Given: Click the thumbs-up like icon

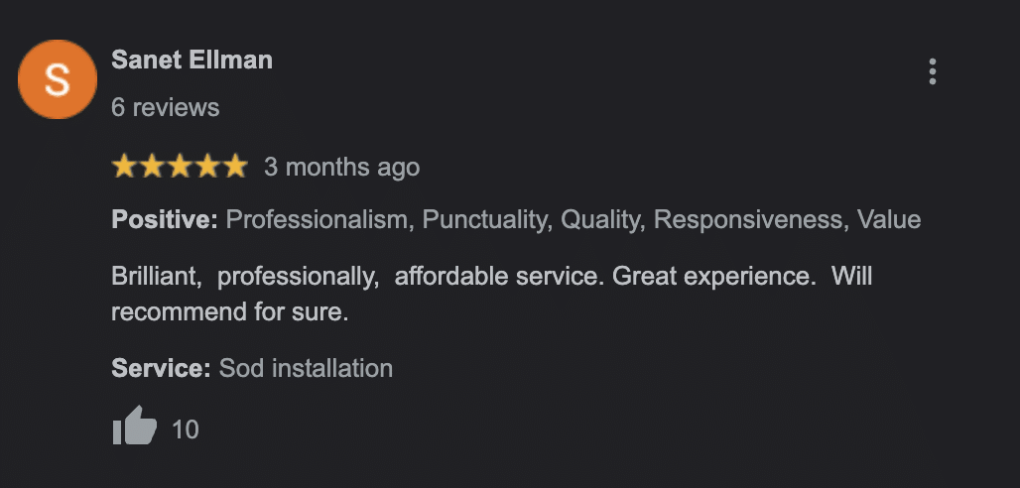Looking at the screenshot, I should [x=135, y=427].
